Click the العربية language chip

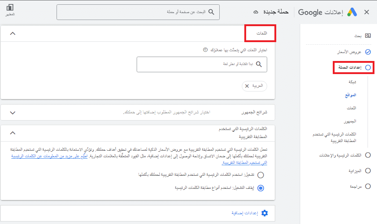(x=254, y=86)
